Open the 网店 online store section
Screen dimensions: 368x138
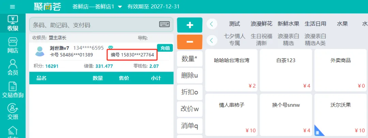coord(13,46)
